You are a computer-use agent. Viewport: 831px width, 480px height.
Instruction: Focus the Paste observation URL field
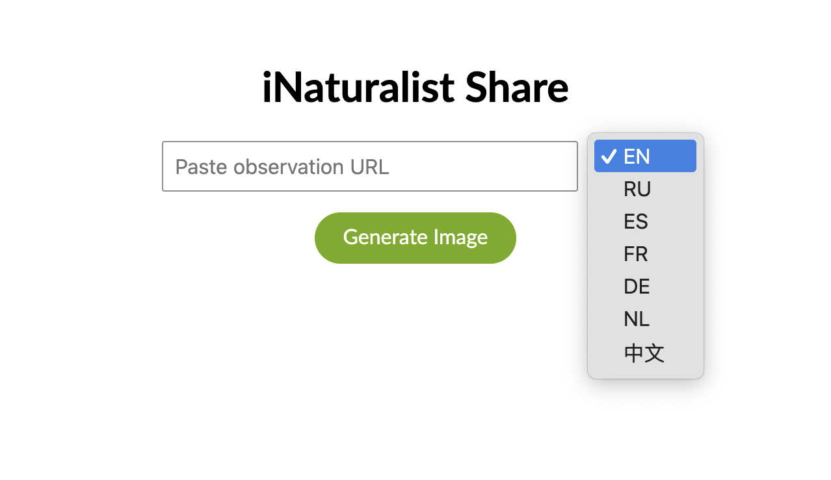pyautogui.click(x=369, y=167)
